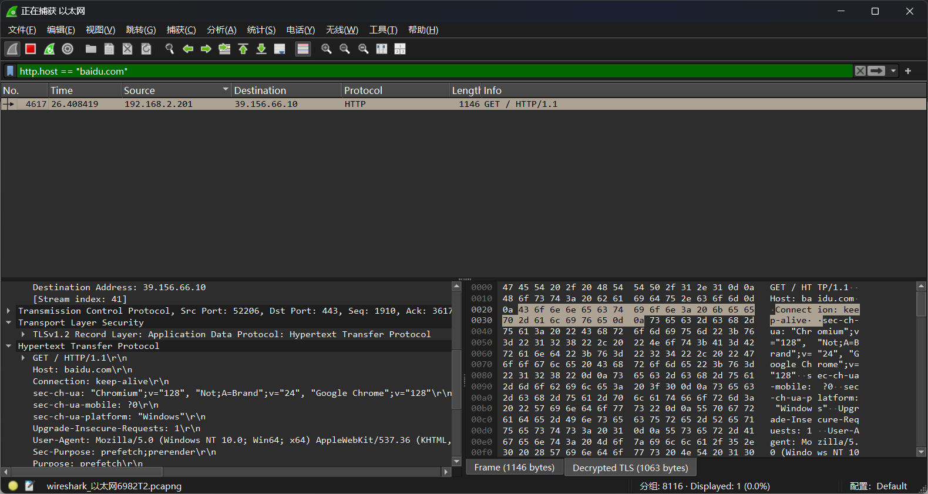Toggle packet list colorization
The image size is (928, 494).
coord(303,49)
